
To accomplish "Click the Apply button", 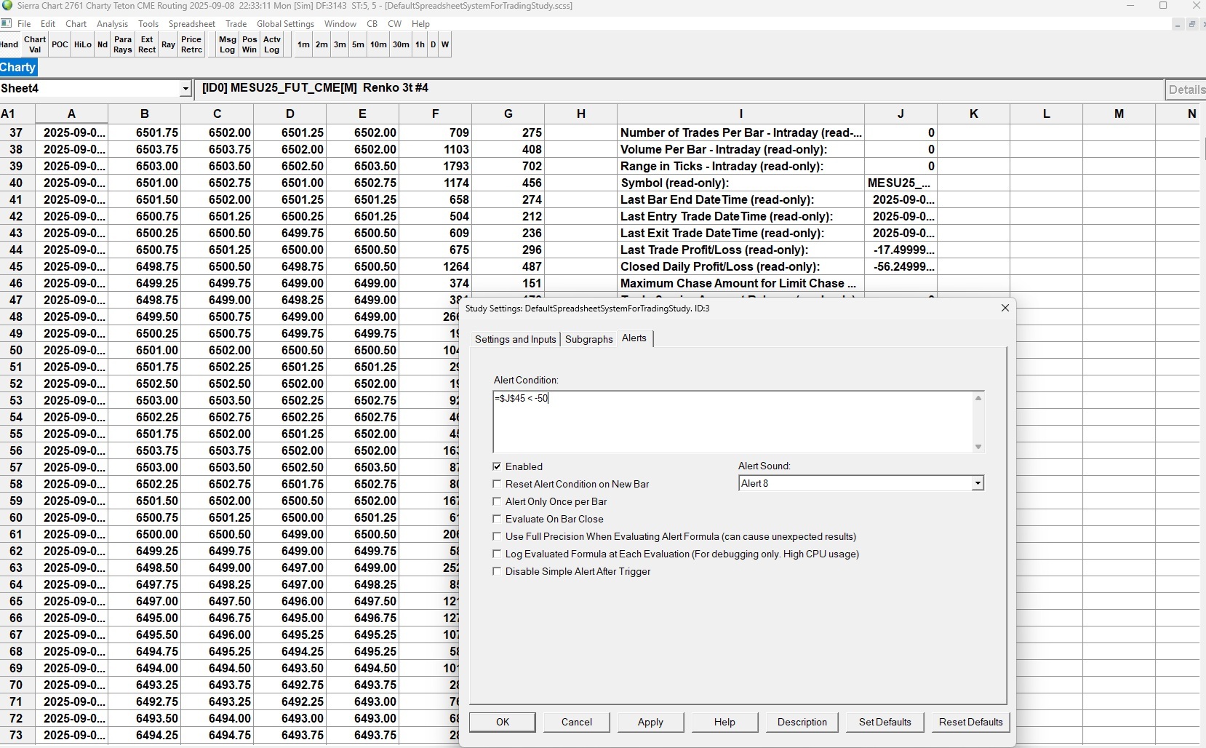I will click(x=650, y=722).
